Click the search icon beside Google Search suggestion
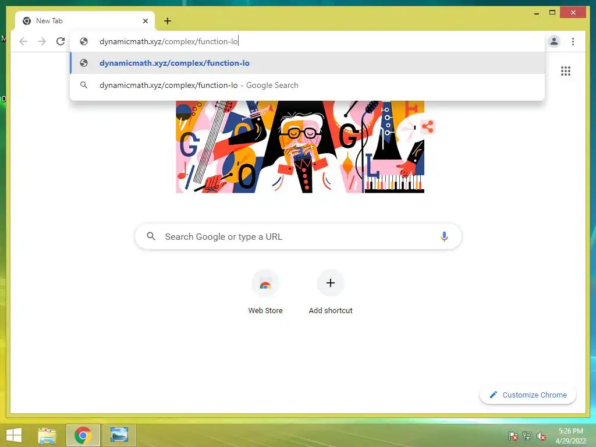 (84, 85)
